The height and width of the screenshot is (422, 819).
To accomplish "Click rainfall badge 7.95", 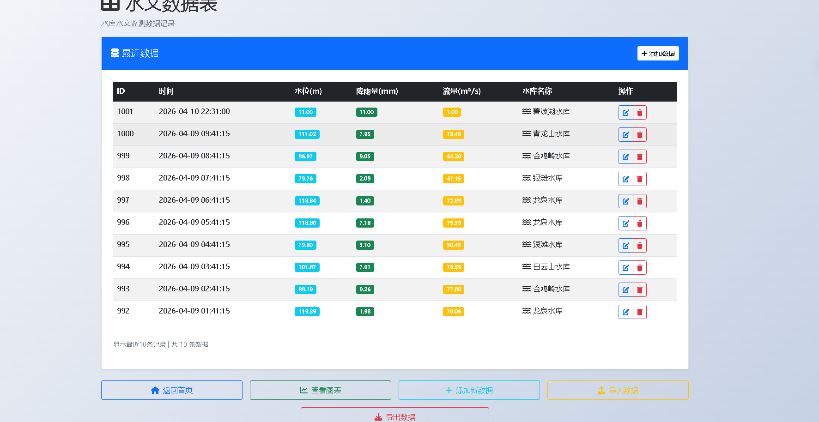I will [x=365, y=134].
